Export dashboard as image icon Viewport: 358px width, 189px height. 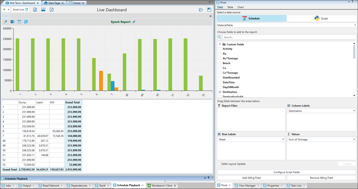pos(43,10)
